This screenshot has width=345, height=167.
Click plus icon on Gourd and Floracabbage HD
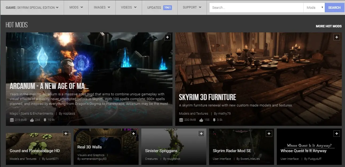[x=66, y=134]
